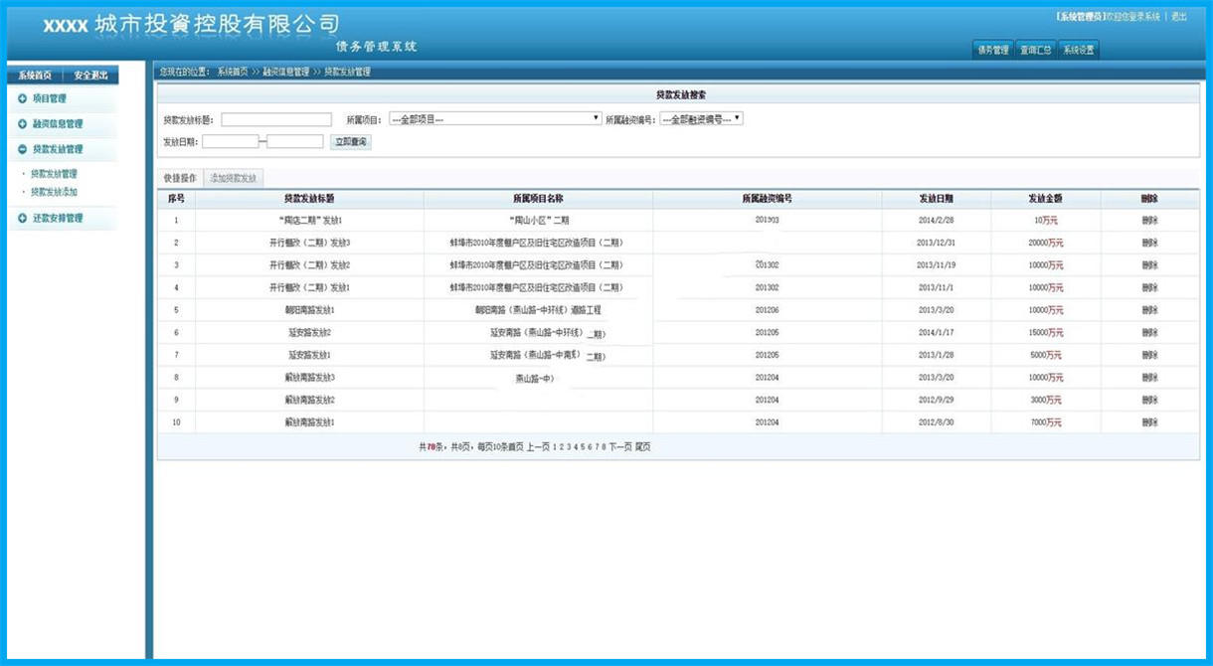This screenshot has width=1213, height=666.
Task: Click "陶山小区"二期 project cell
Action: pos(538,220)
